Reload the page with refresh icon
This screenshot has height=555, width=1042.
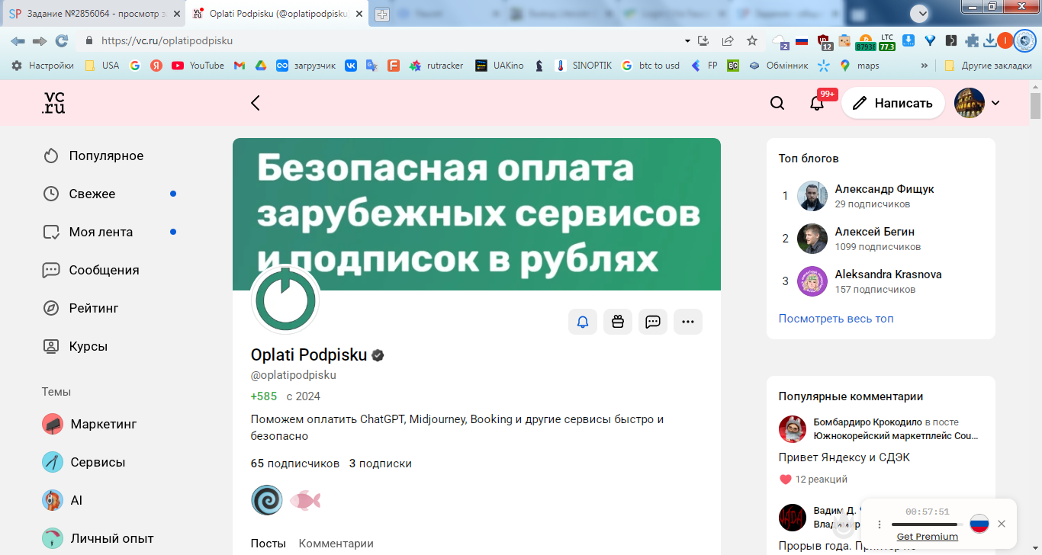(62, 41)
